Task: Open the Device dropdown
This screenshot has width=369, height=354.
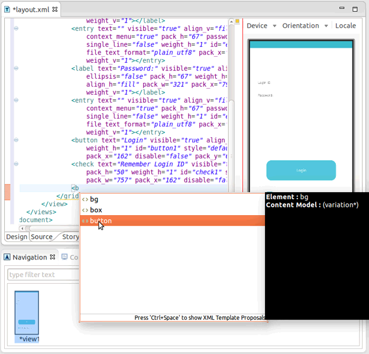Action: pos(261,25)
